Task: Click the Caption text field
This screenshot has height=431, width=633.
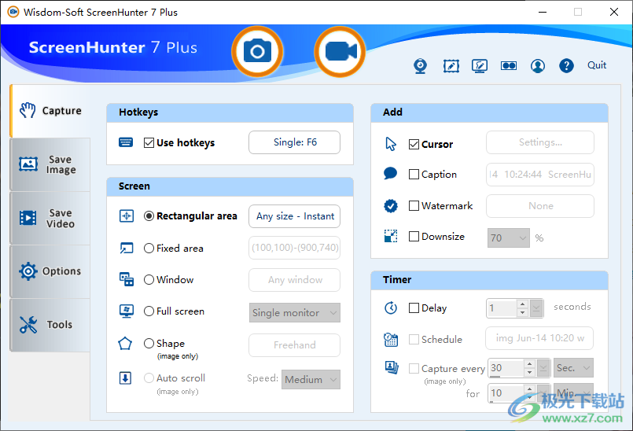Action: (540, 175)
